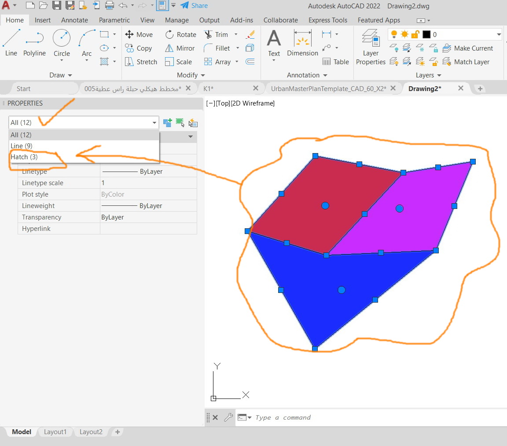Toggle the layer lock padlock icon

tap(415, 34)
